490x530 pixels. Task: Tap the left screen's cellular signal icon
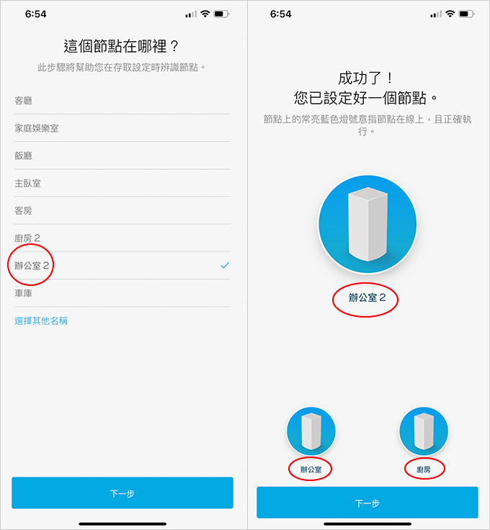point(191,14)
